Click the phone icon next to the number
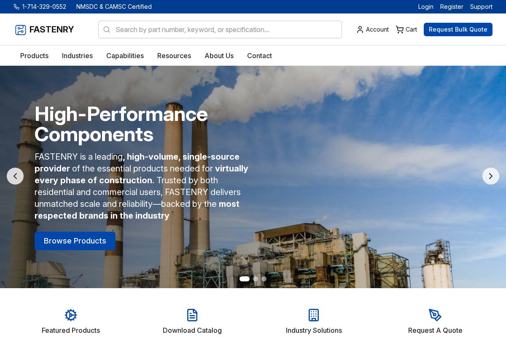Screen dimensions: 506x337 pyautogui.click(x=17, y=7)
